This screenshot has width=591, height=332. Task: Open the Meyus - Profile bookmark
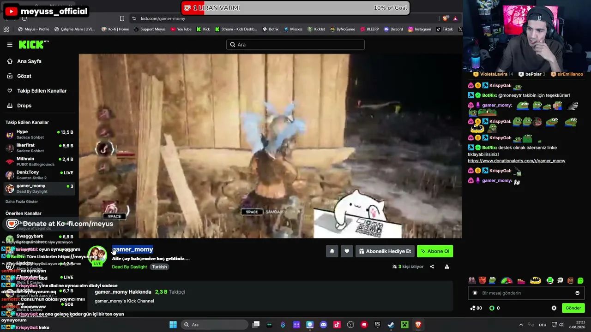[x=33, y=29]
